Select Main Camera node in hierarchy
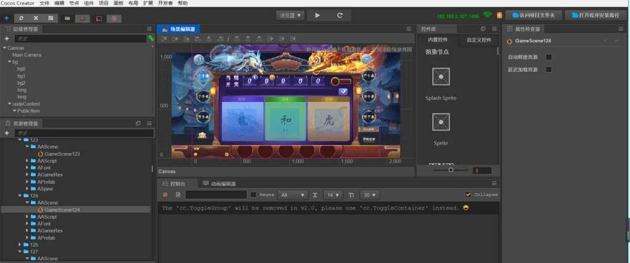The width and height of the screenshot is (630, 263). tap(26, 55)
